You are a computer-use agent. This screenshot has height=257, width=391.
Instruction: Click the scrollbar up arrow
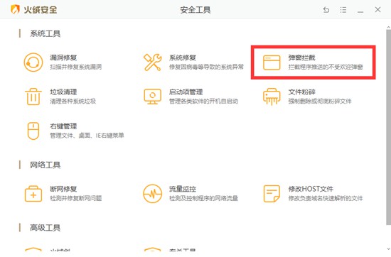click(388, 27)
